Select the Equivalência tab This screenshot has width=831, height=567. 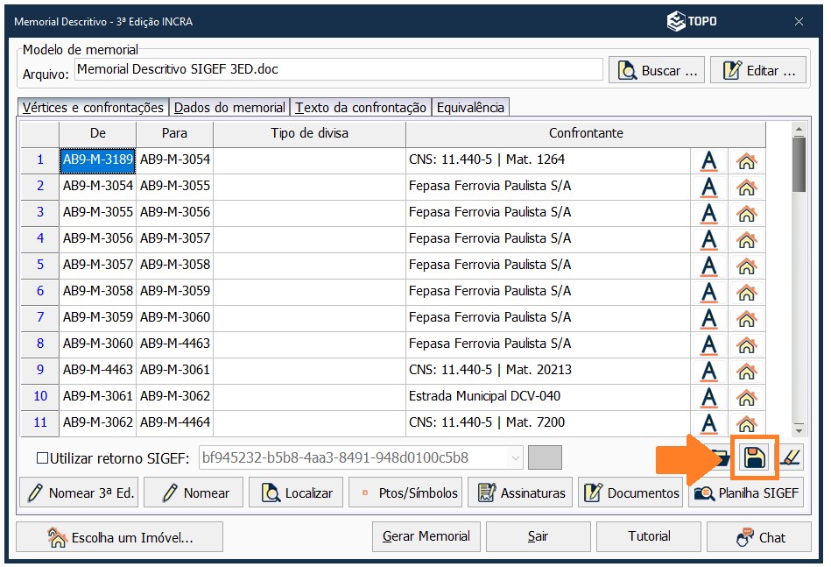click(470, 108)
